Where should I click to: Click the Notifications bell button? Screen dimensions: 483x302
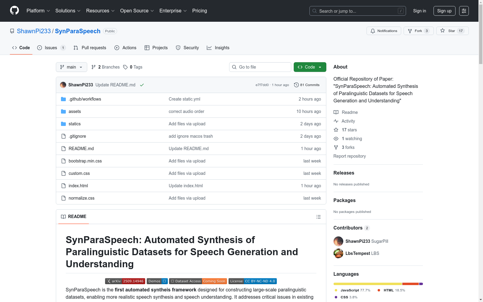(384, 31)
